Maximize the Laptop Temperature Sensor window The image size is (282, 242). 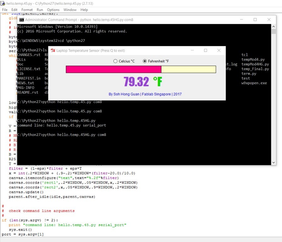click(x=205, y=50)
